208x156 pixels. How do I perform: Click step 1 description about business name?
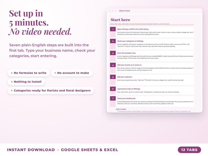click(155, 33)
